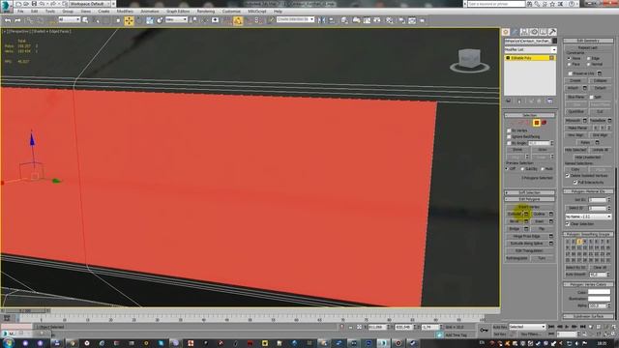The width and height of the screenshot is (619, 348).
Task: Enable the By Angle checkbox
Action: point(509,143)
